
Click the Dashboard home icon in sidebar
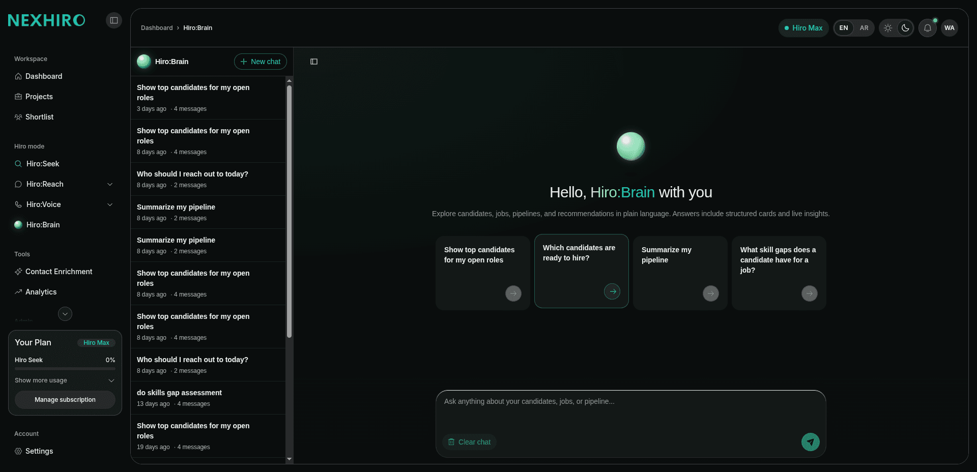pyautogui.click(x=18, y=76)
